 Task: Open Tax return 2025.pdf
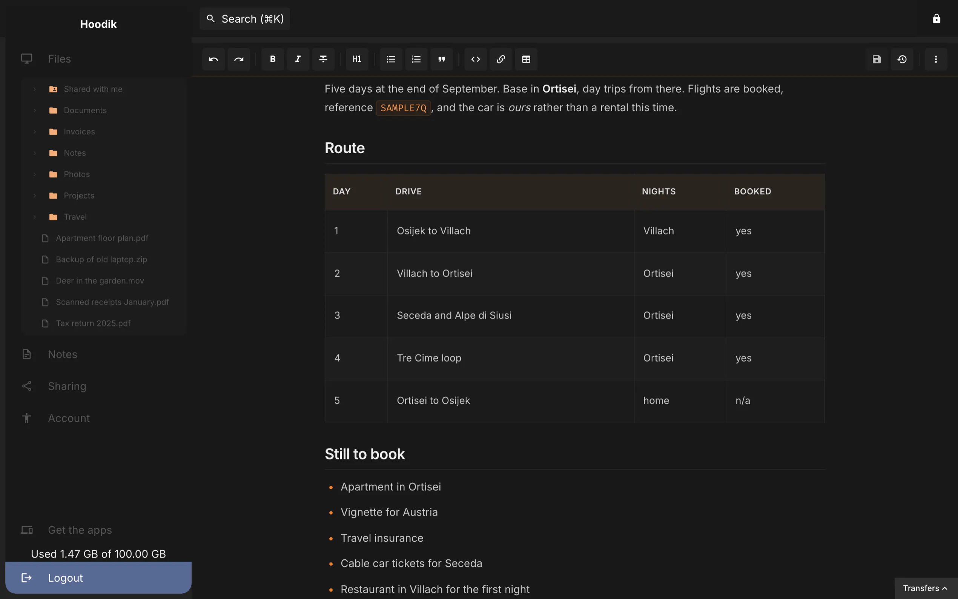tap(93, 323)
